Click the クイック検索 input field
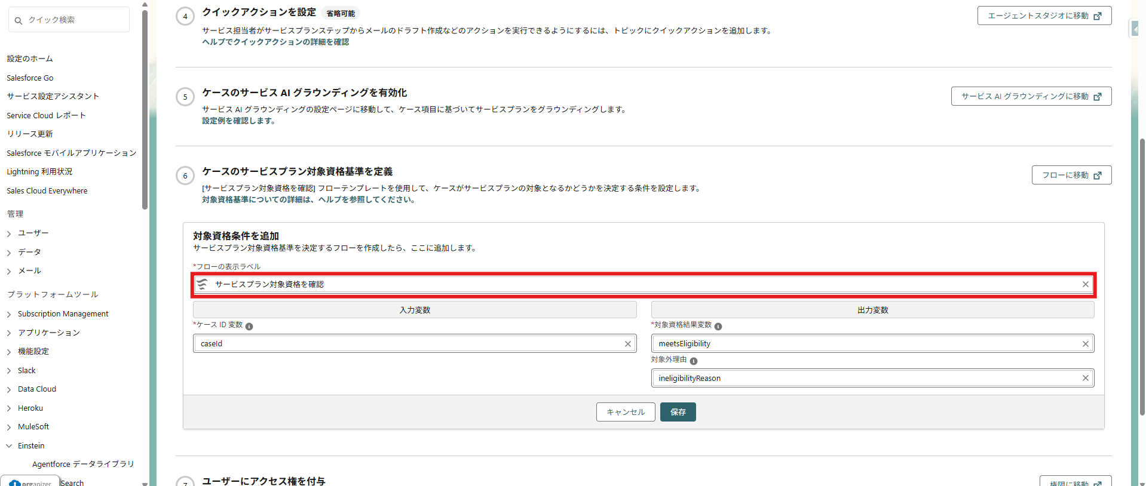This screenshot has height=486, width=1146. [75, 20]
